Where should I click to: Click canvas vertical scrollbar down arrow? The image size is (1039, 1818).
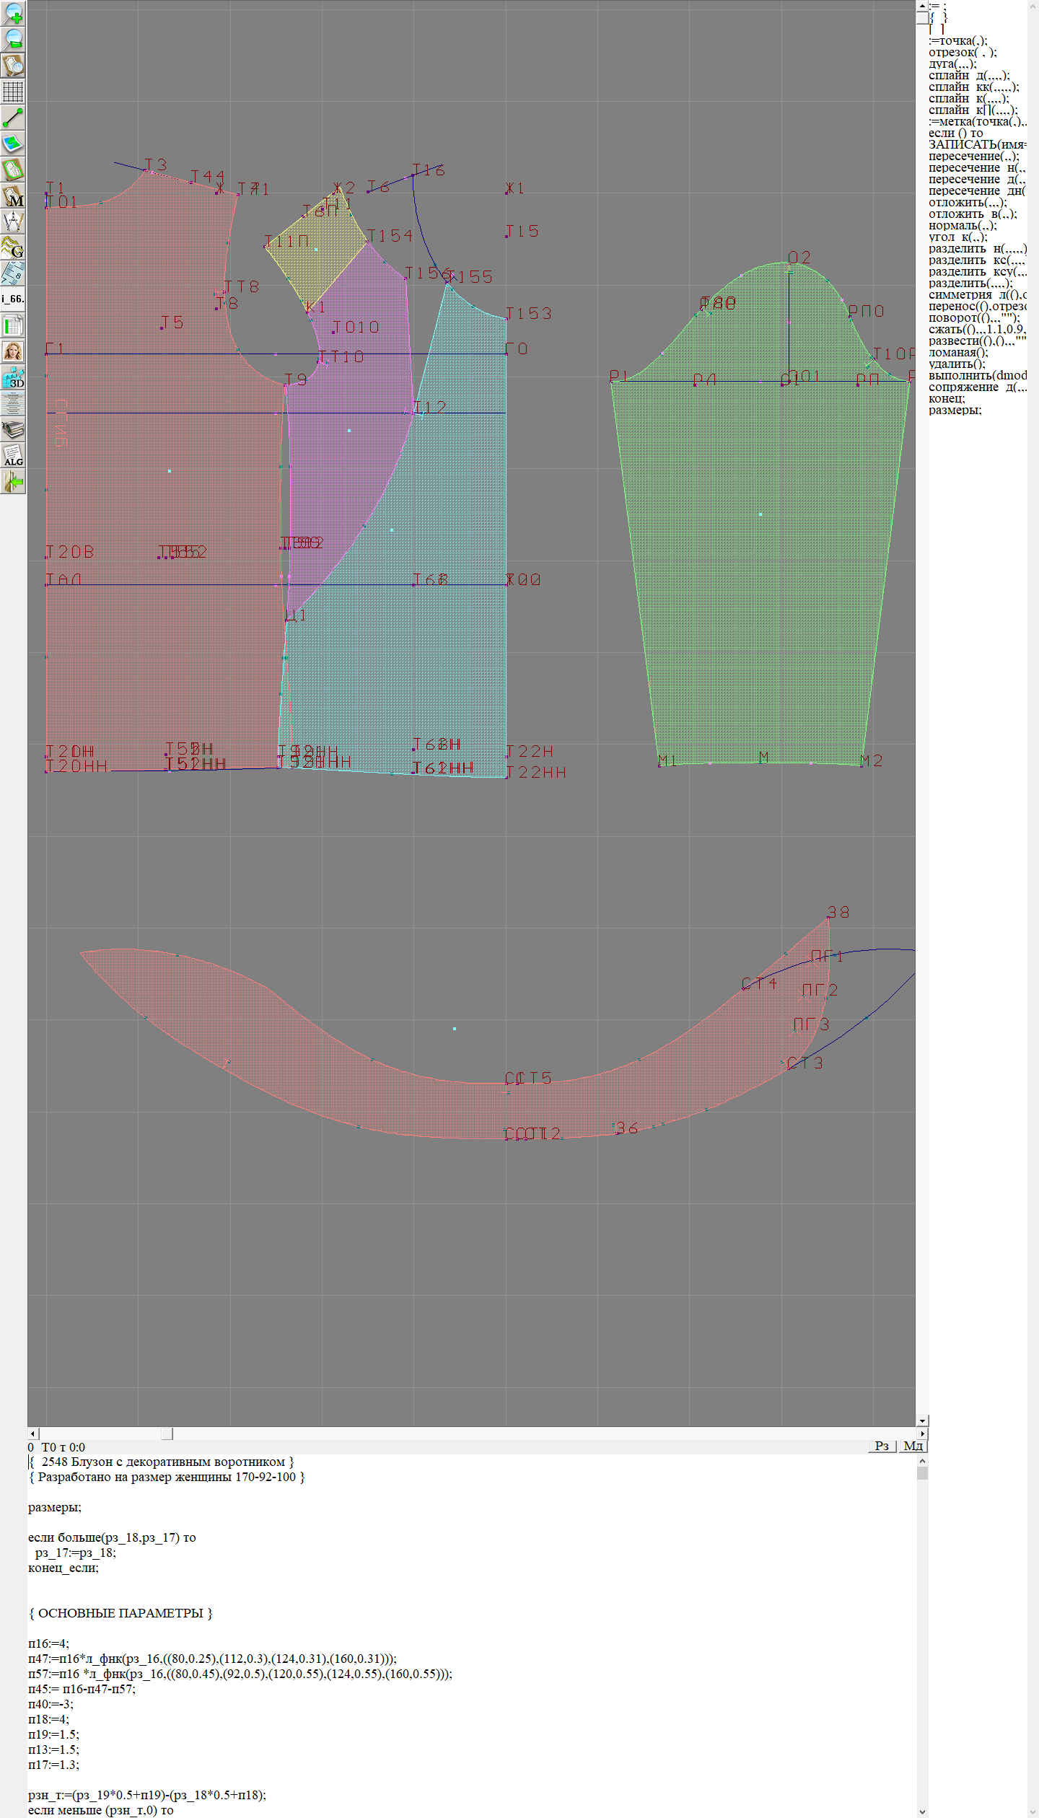(x=921, y=1420)
